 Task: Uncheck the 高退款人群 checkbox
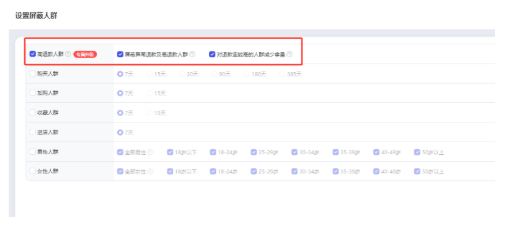coord(32,54)
